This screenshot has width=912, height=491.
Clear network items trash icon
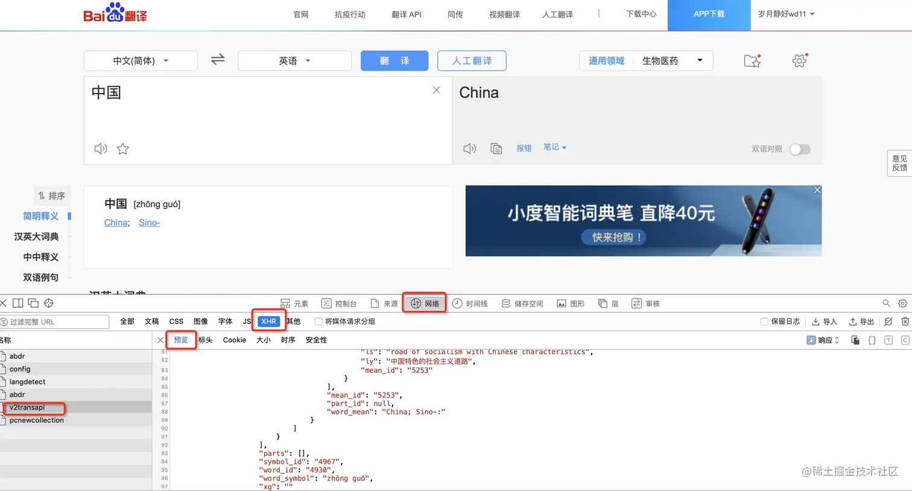pyautogui.click(x=905, y=322)
